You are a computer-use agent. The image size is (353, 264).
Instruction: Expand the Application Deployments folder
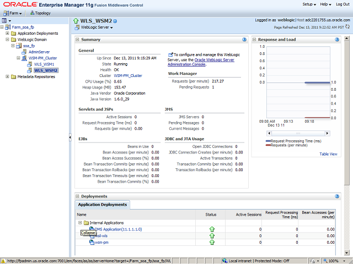7,33
